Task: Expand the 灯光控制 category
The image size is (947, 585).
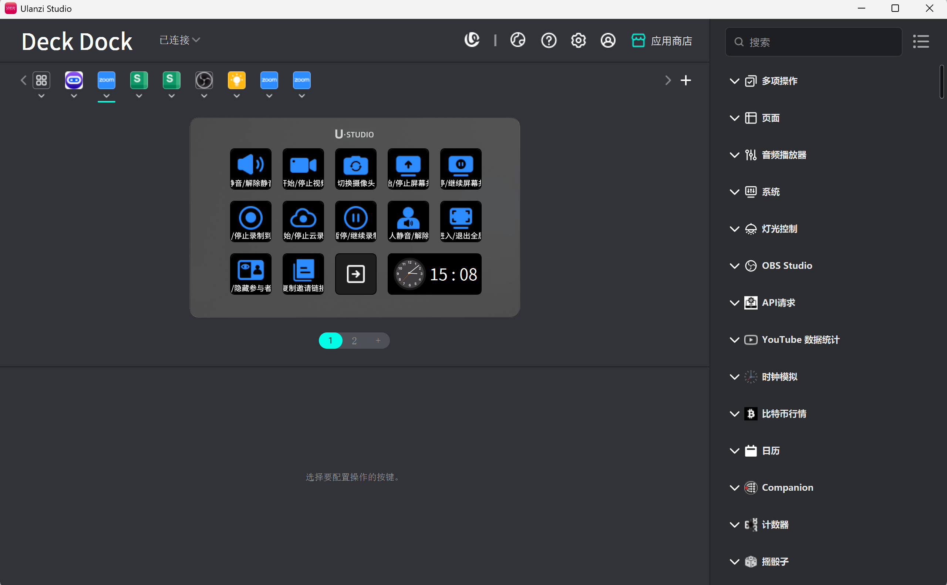Action: click(x=779, y=229)
